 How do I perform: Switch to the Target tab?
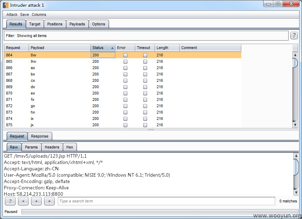tap(35, 24)
